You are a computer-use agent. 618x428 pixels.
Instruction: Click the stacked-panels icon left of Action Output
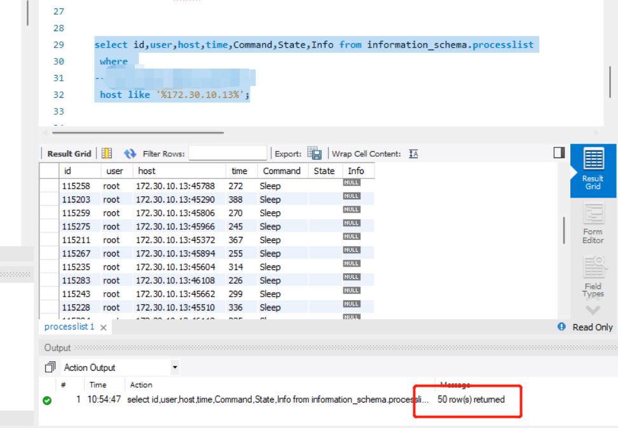click(x=51, y=367)
